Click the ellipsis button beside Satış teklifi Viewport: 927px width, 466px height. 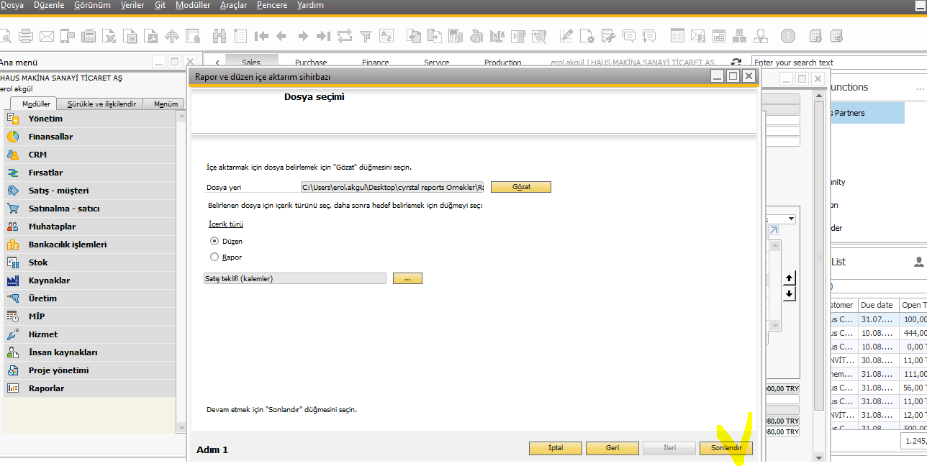407,278
